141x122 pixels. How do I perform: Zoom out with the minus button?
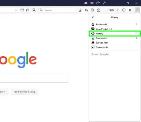coord(104,10)
